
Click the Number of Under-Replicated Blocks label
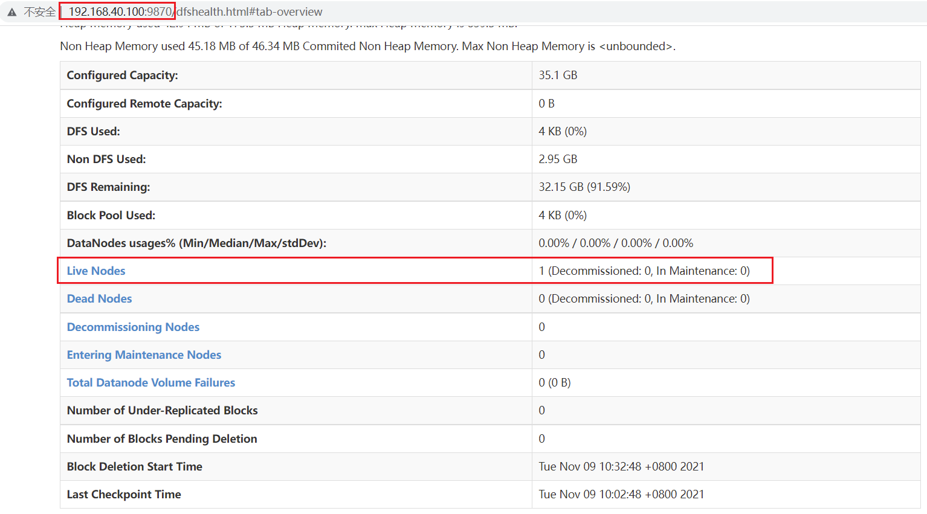(162, 410)
